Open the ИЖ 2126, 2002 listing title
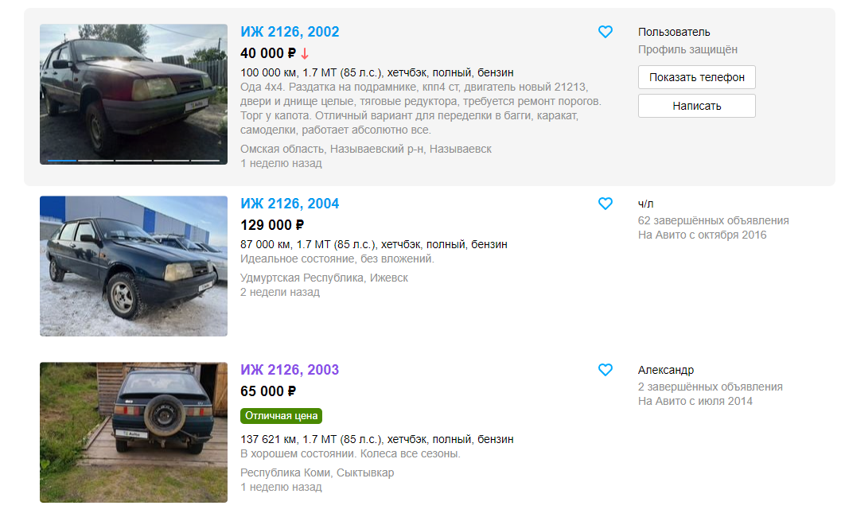The image size is (845, 521). [290, 32]
